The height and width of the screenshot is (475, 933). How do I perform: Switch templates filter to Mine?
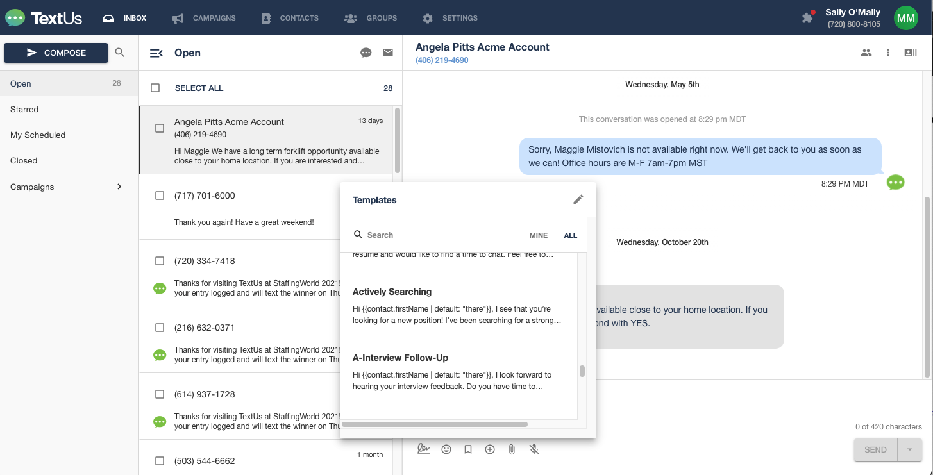(538, 235)
